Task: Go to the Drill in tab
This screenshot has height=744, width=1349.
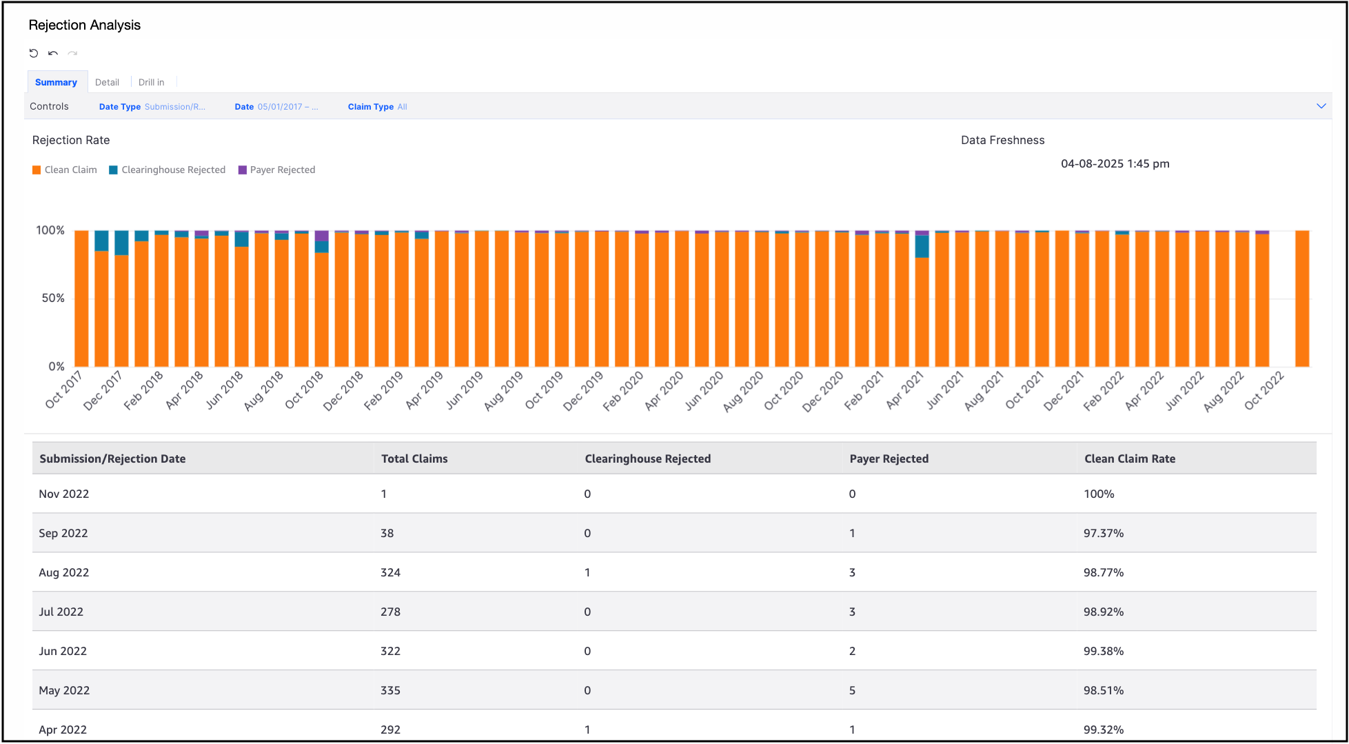Action: click(x=151, y=82)
